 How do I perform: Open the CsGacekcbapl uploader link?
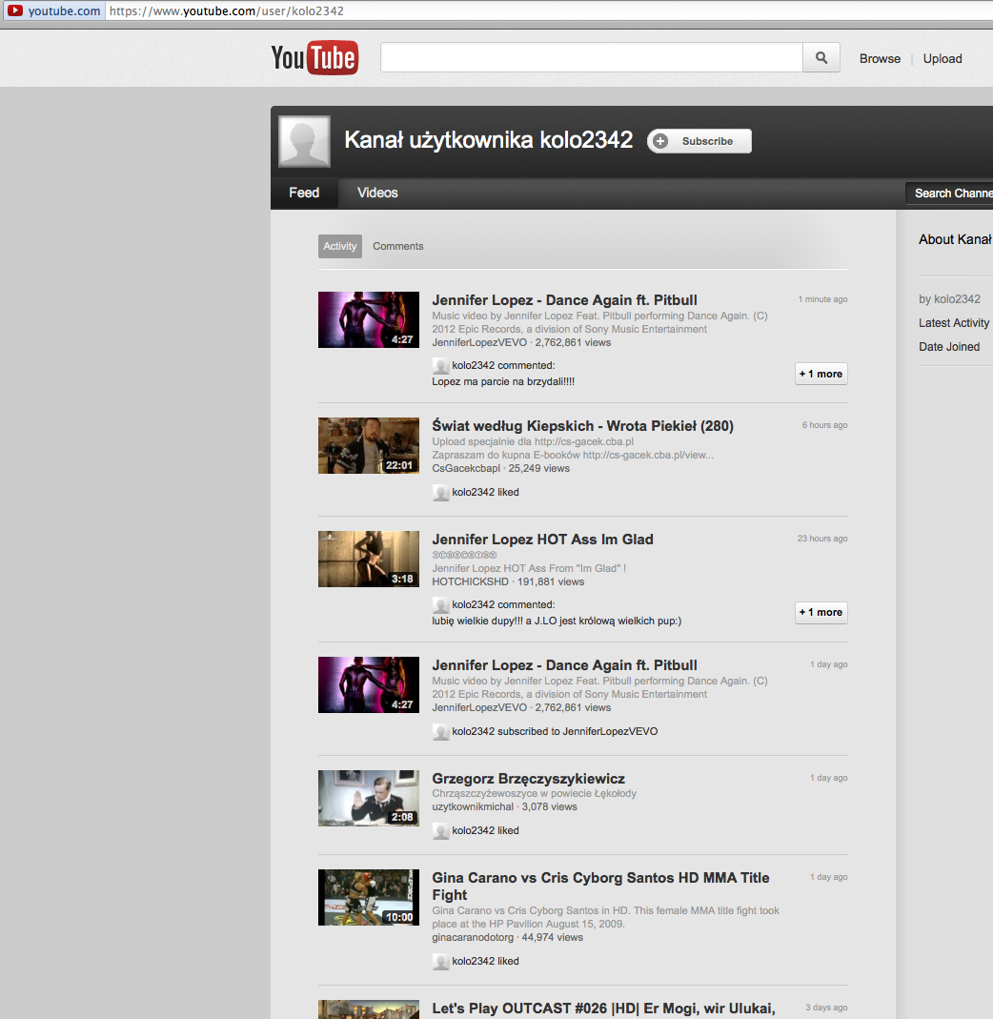click(466, 469)
